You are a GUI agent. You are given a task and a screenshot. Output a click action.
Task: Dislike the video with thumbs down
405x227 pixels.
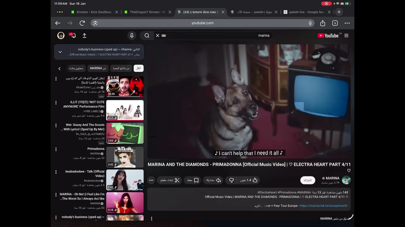tap(231, 180)
